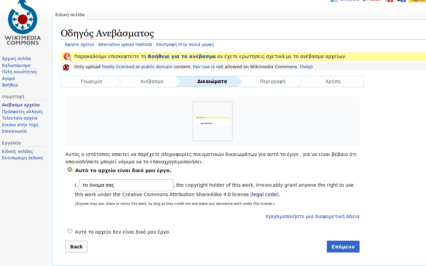Image resolution: width=426 pixels, height=266 pixels.
Task: Select the 'Περιγραφή' step in wizard
Action: (272, 81)
